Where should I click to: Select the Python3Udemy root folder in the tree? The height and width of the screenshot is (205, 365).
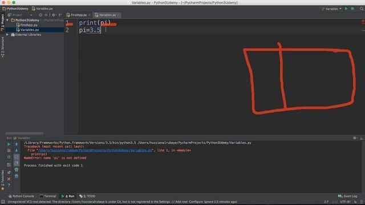coord(27,20)
